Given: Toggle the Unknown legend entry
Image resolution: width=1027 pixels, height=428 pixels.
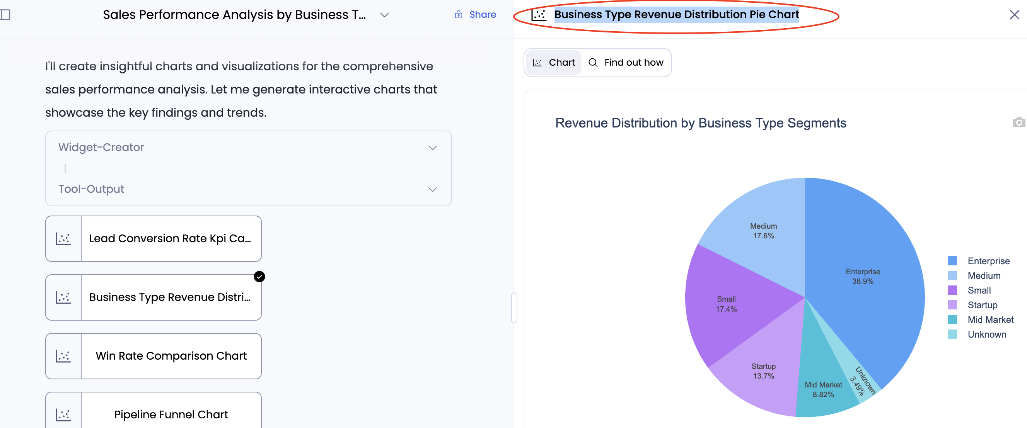Looking at the screenshot, I should [x=987, y=334].
